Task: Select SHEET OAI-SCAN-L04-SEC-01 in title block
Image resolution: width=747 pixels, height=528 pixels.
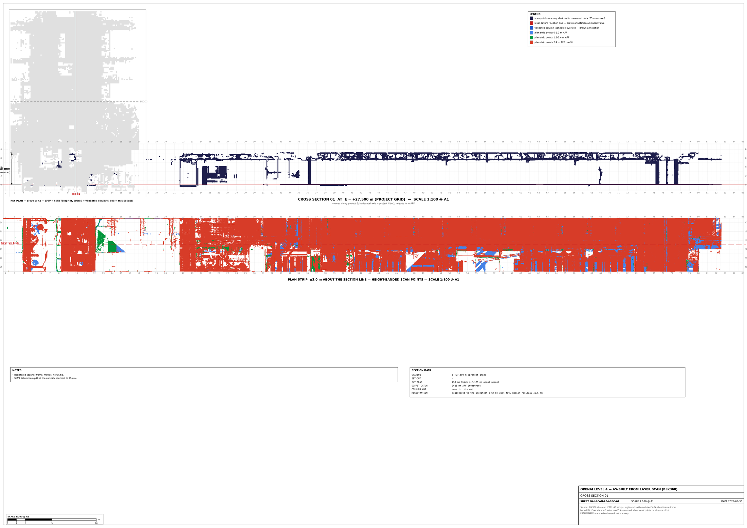Action: (x=600, y=501)
